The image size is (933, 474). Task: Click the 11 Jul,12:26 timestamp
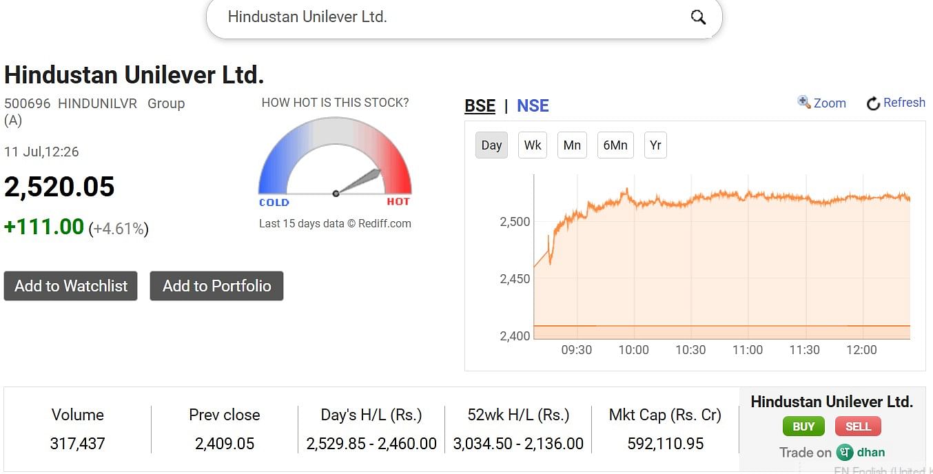(x=41, y=152)
